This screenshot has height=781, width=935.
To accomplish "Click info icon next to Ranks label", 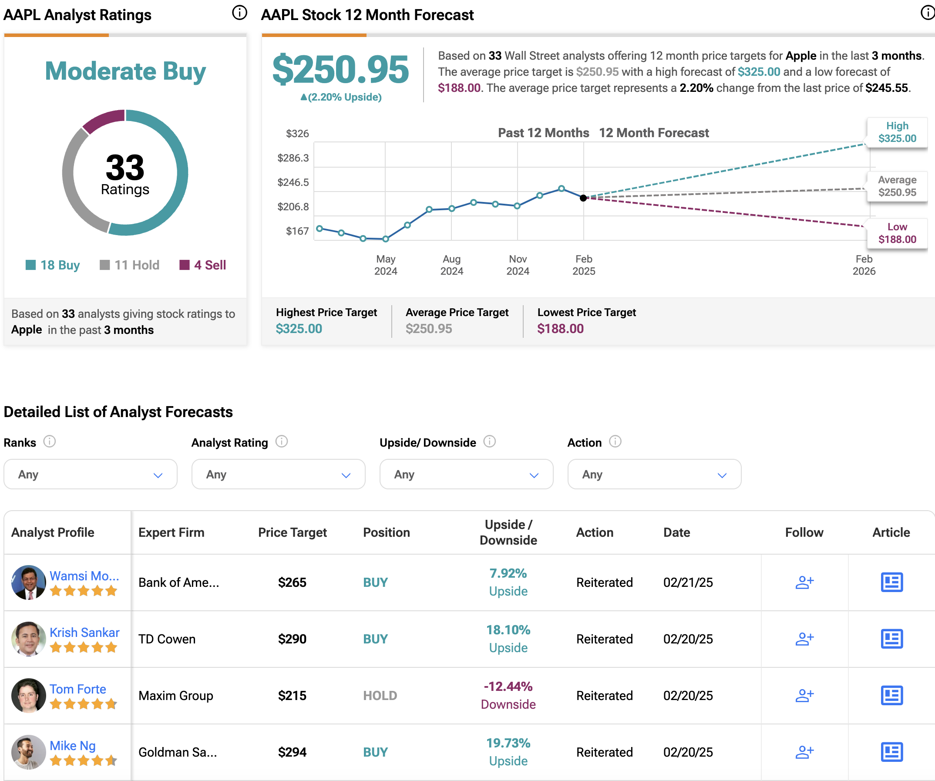I will point(50,442).
